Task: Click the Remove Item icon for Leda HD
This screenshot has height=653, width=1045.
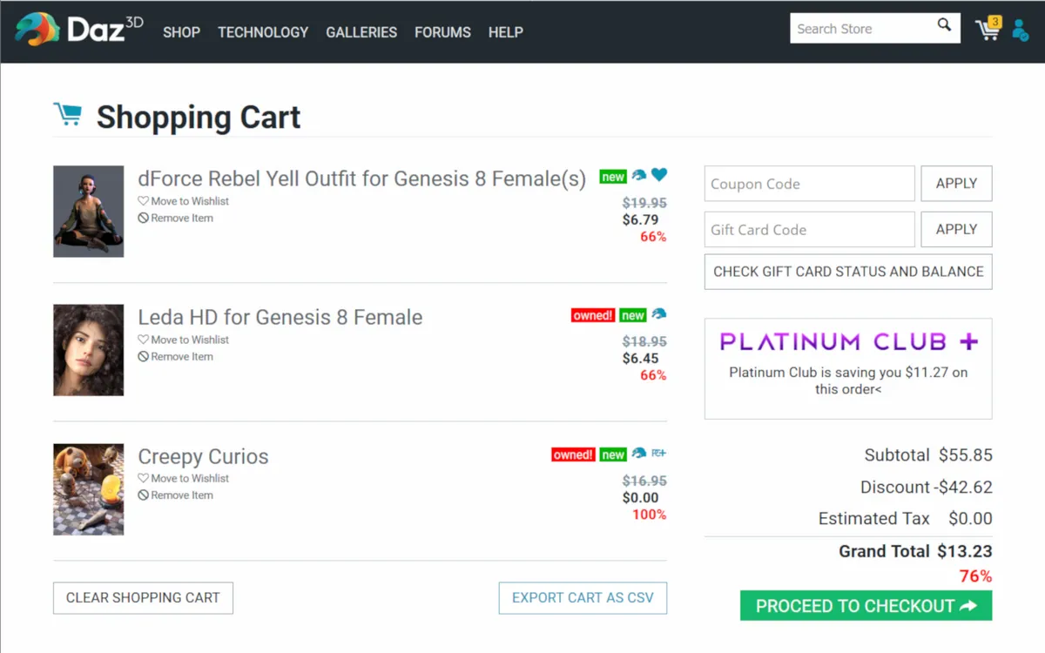Action: point(144,356)
